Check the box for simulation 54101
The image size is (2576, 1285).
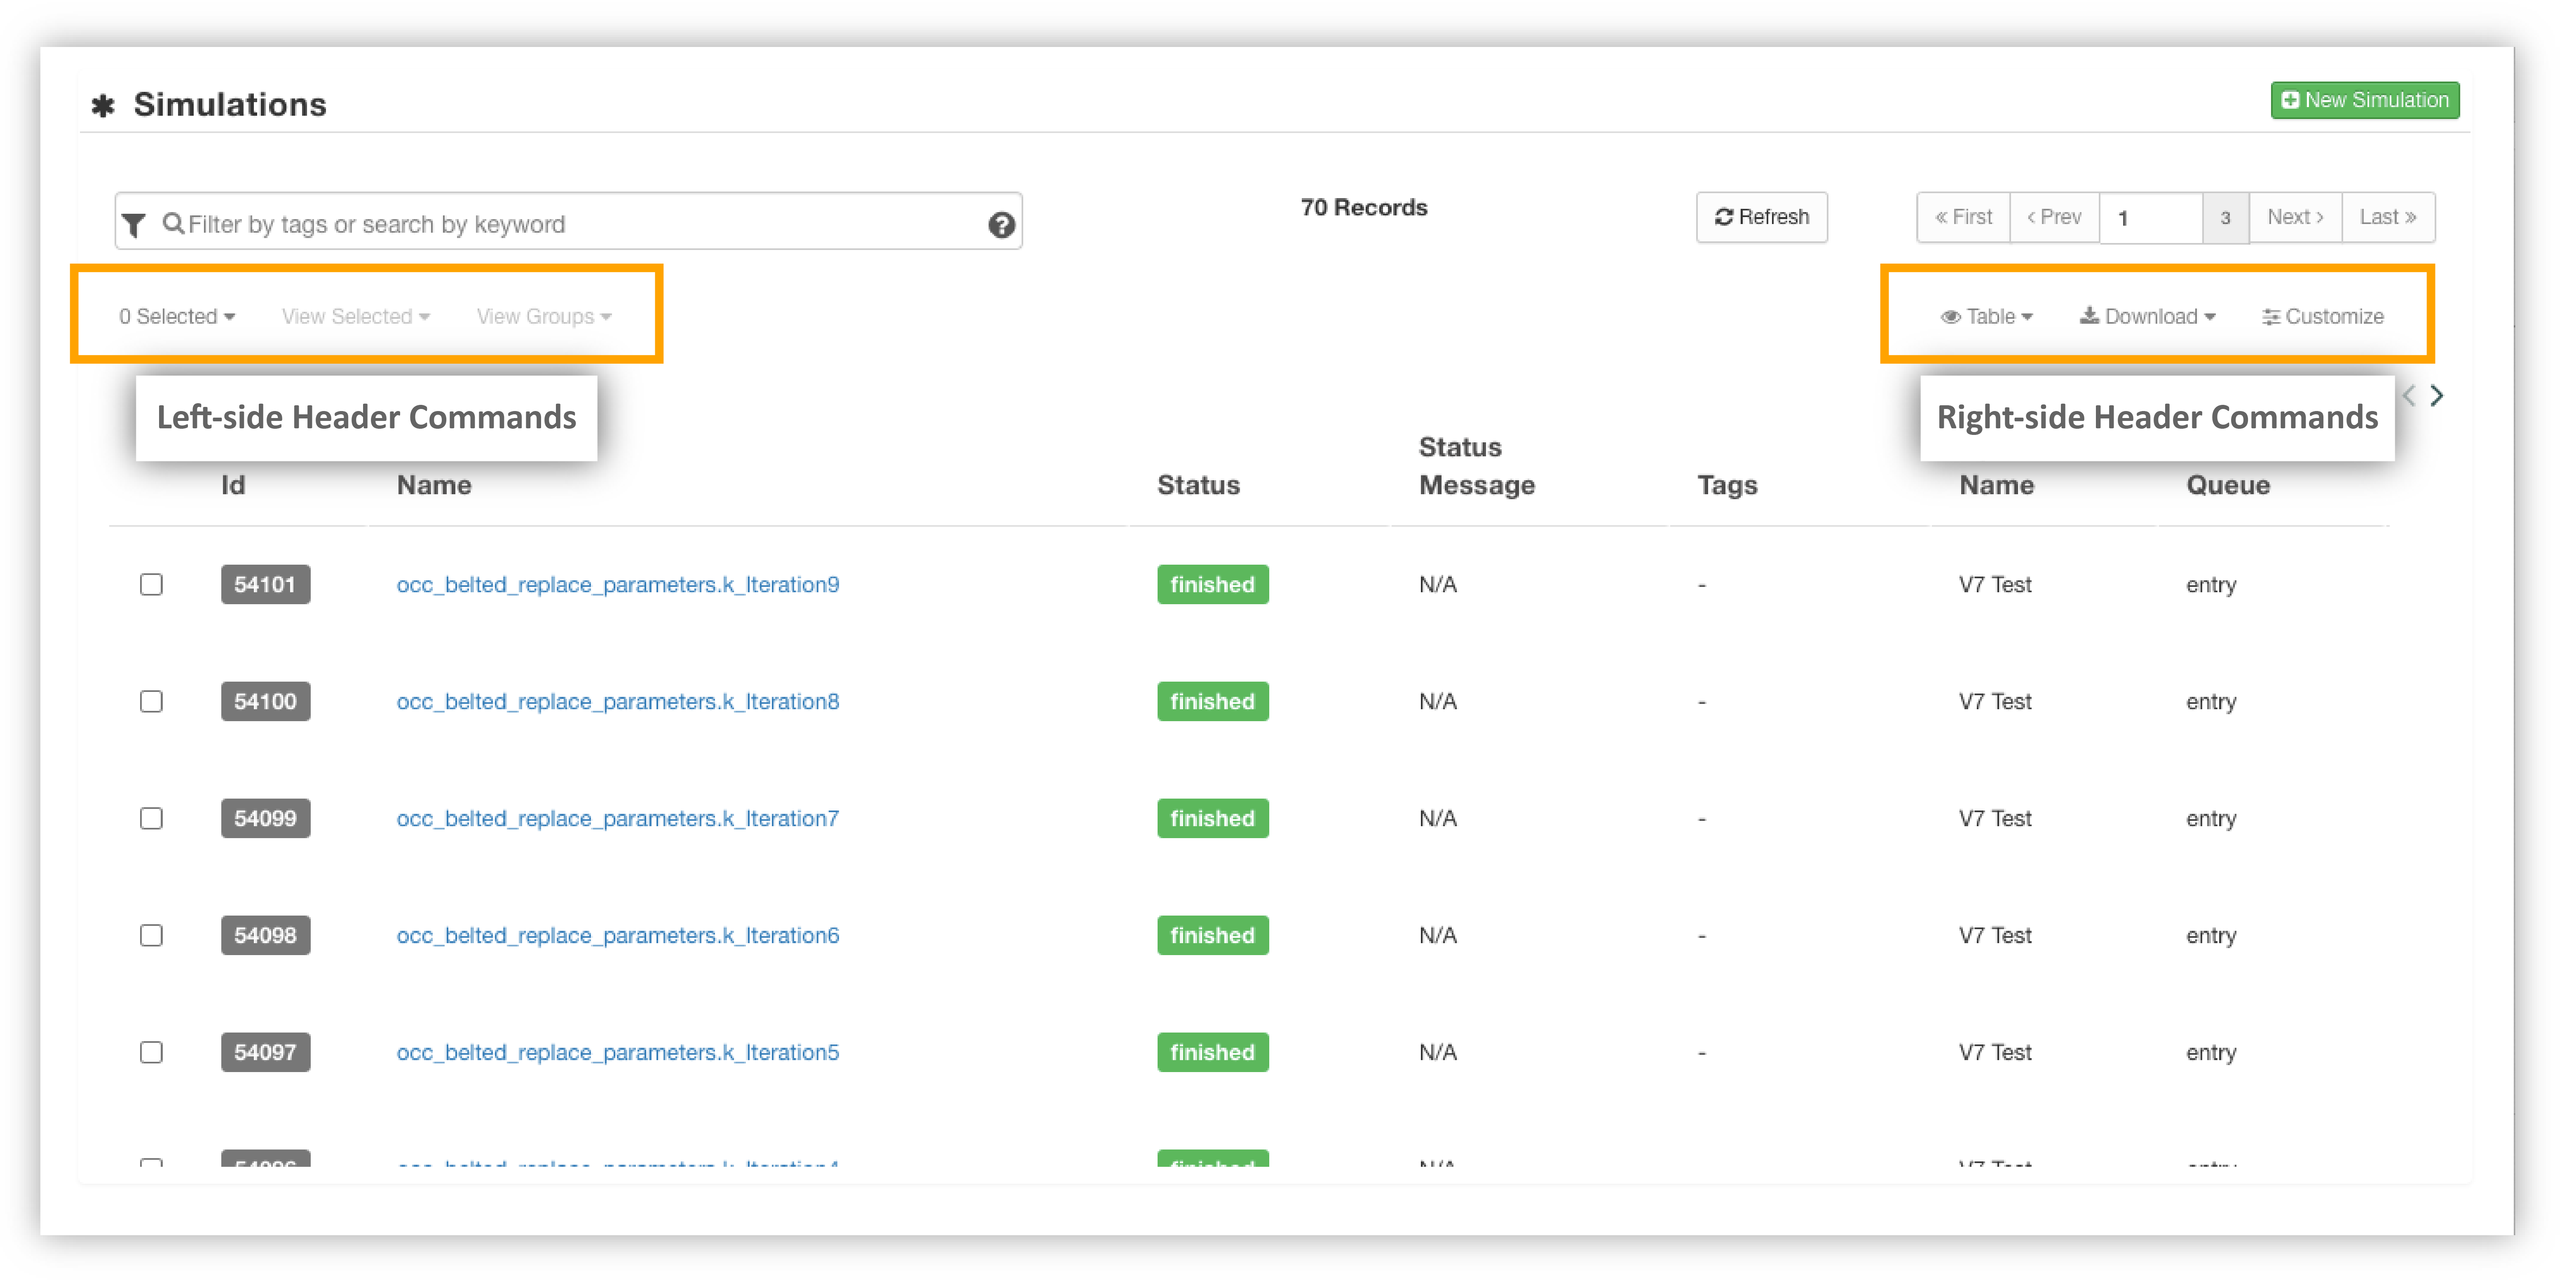[x=151, y=584]
